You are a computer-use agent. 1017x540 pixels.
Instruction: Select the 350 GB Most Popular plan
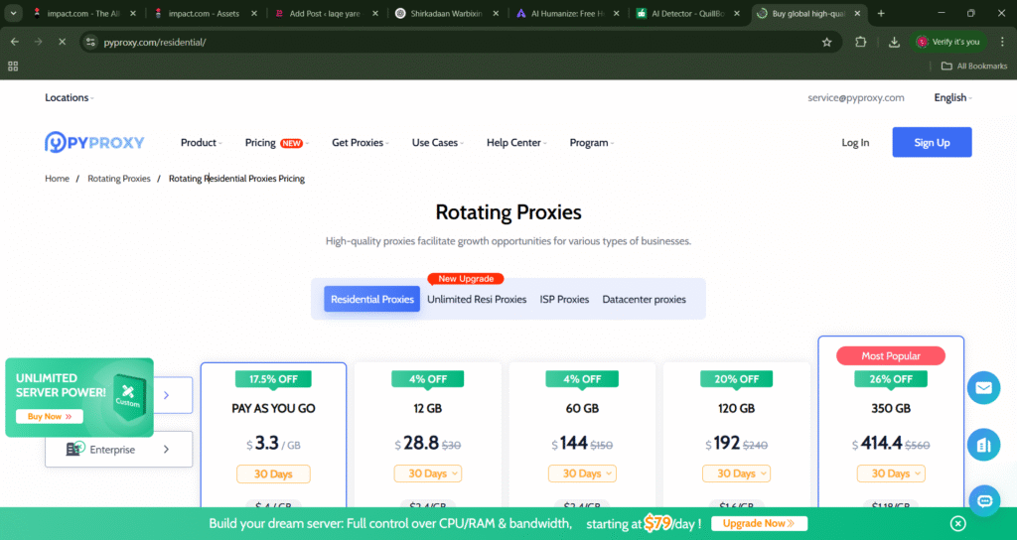point(891,421)
